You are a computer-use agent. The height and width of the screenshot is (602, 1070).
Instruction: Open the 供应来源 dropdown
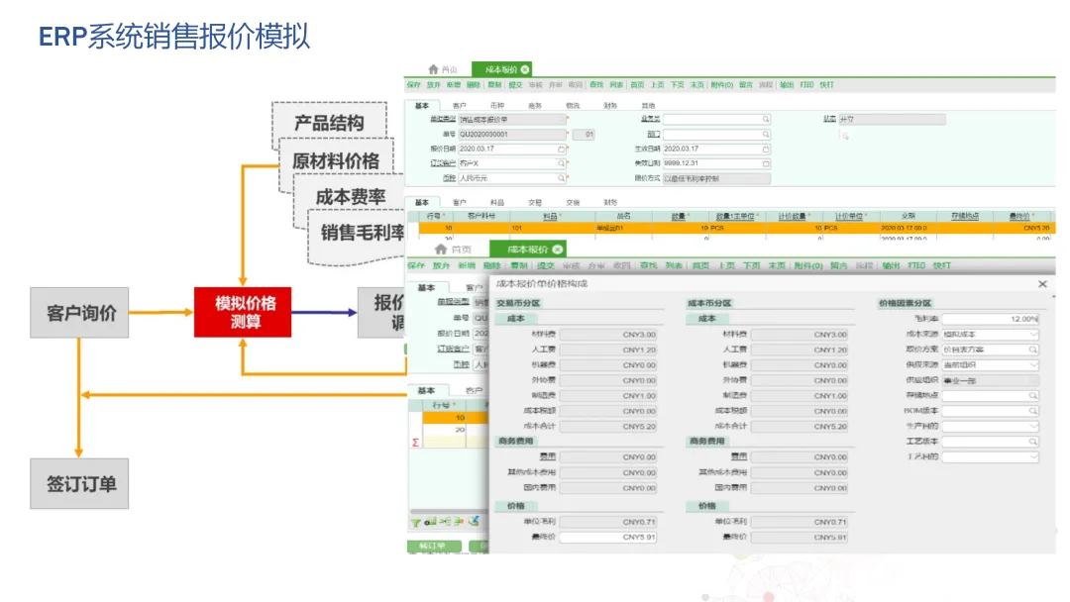pyautogui.click(x=1033, y=364)
